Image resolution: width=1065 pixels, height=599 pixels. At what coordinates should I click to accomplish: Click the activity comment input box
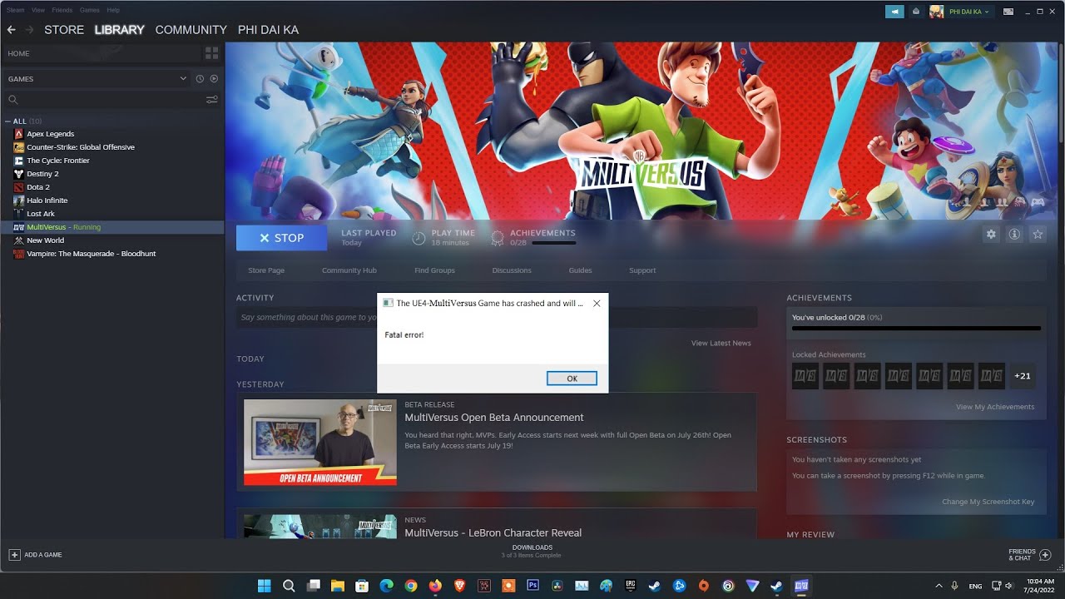306,317
